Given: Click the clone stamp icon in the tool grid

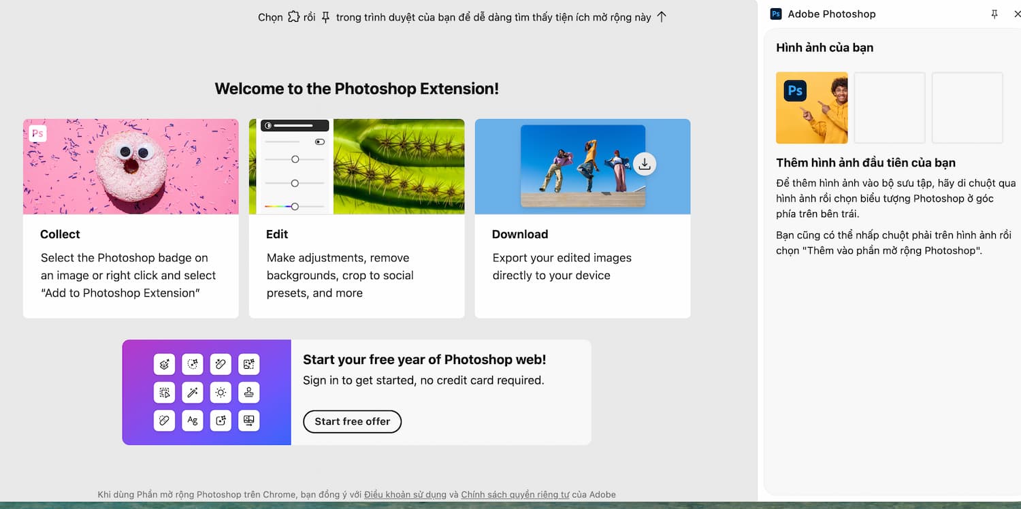Looking at the screenshot, I should coord(248,393).
